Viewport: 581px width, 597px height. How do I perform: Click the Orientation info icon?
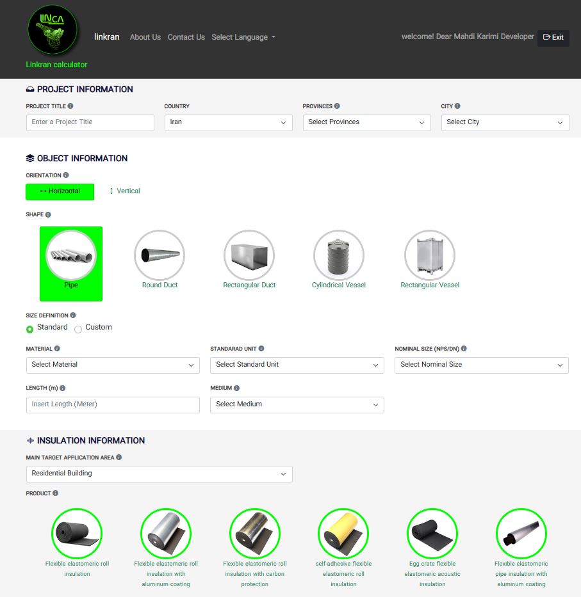coord(66,175)
